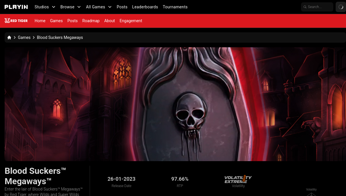Click the Games breadcrumb link
This screenshot has height=196, width=346.
[24, 37]
